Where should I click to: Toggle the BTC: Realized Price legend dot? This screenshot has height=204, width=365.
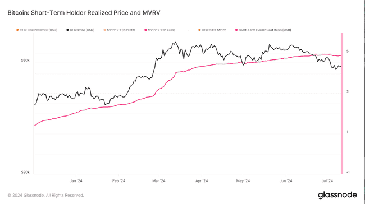pos(17,30)
